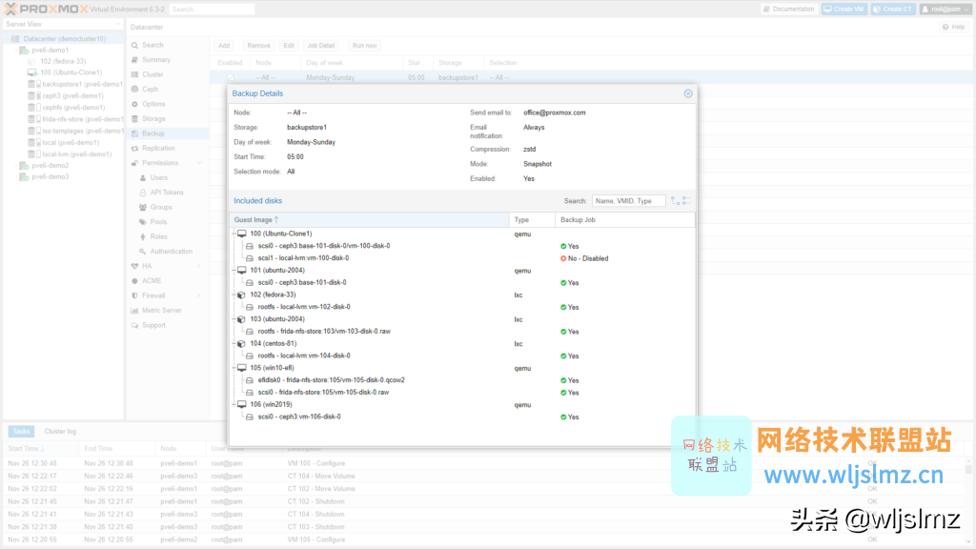Collapse the 100 (Ubuntu-Clone1) guest node

234,234
